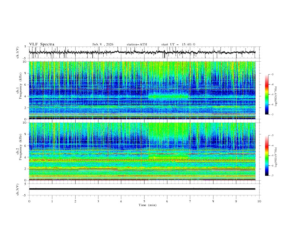Click the '-3' value on ch.1 colorbar
Screen dimensions: 292x226
pyautogui.click(x=272, y=74)
